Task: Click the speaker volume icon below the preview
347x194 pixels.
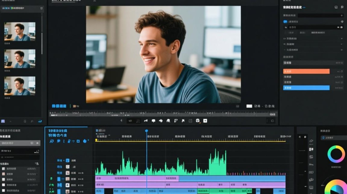Action: pos(122,121)
